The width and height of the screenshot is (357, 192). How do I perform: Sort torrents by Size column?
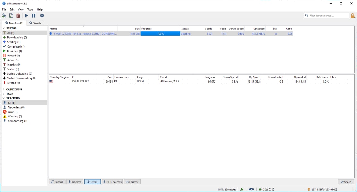click(129, 29)
